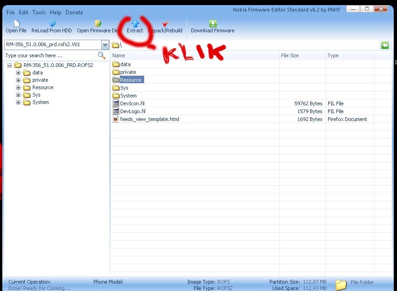Expand the Resource tree node

[x=18, y=87]
